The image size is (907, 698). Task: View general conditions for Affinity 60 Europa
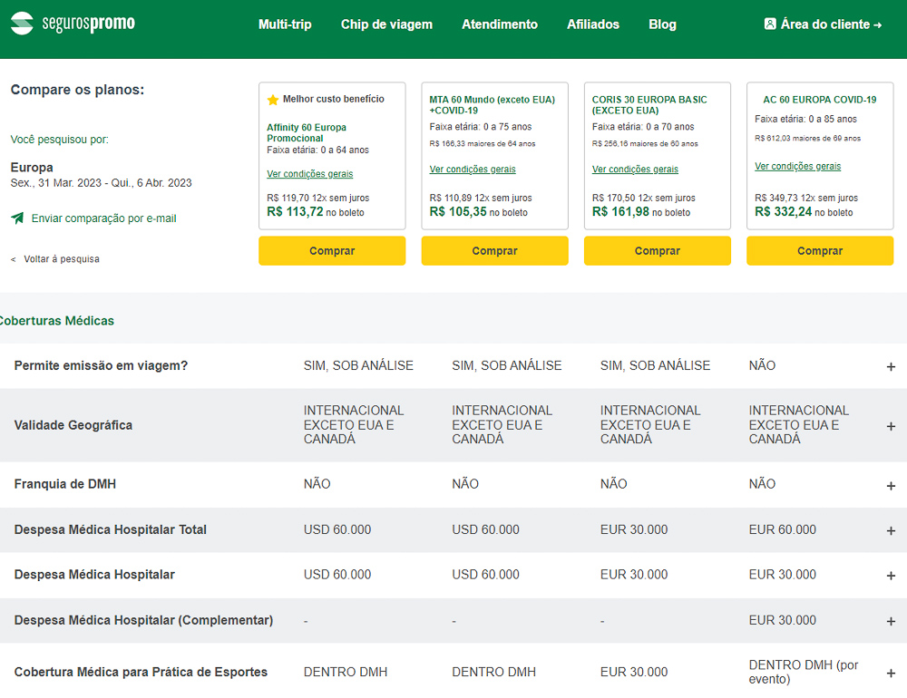(309, 173)
